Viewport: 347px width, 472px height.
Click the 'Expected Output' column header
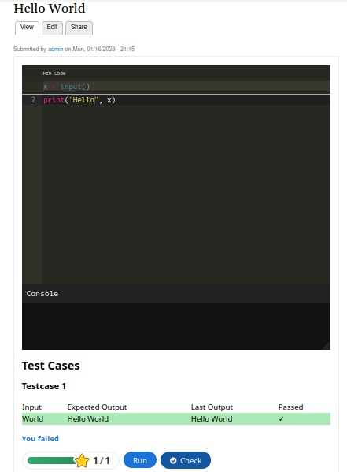click(97, 407)
